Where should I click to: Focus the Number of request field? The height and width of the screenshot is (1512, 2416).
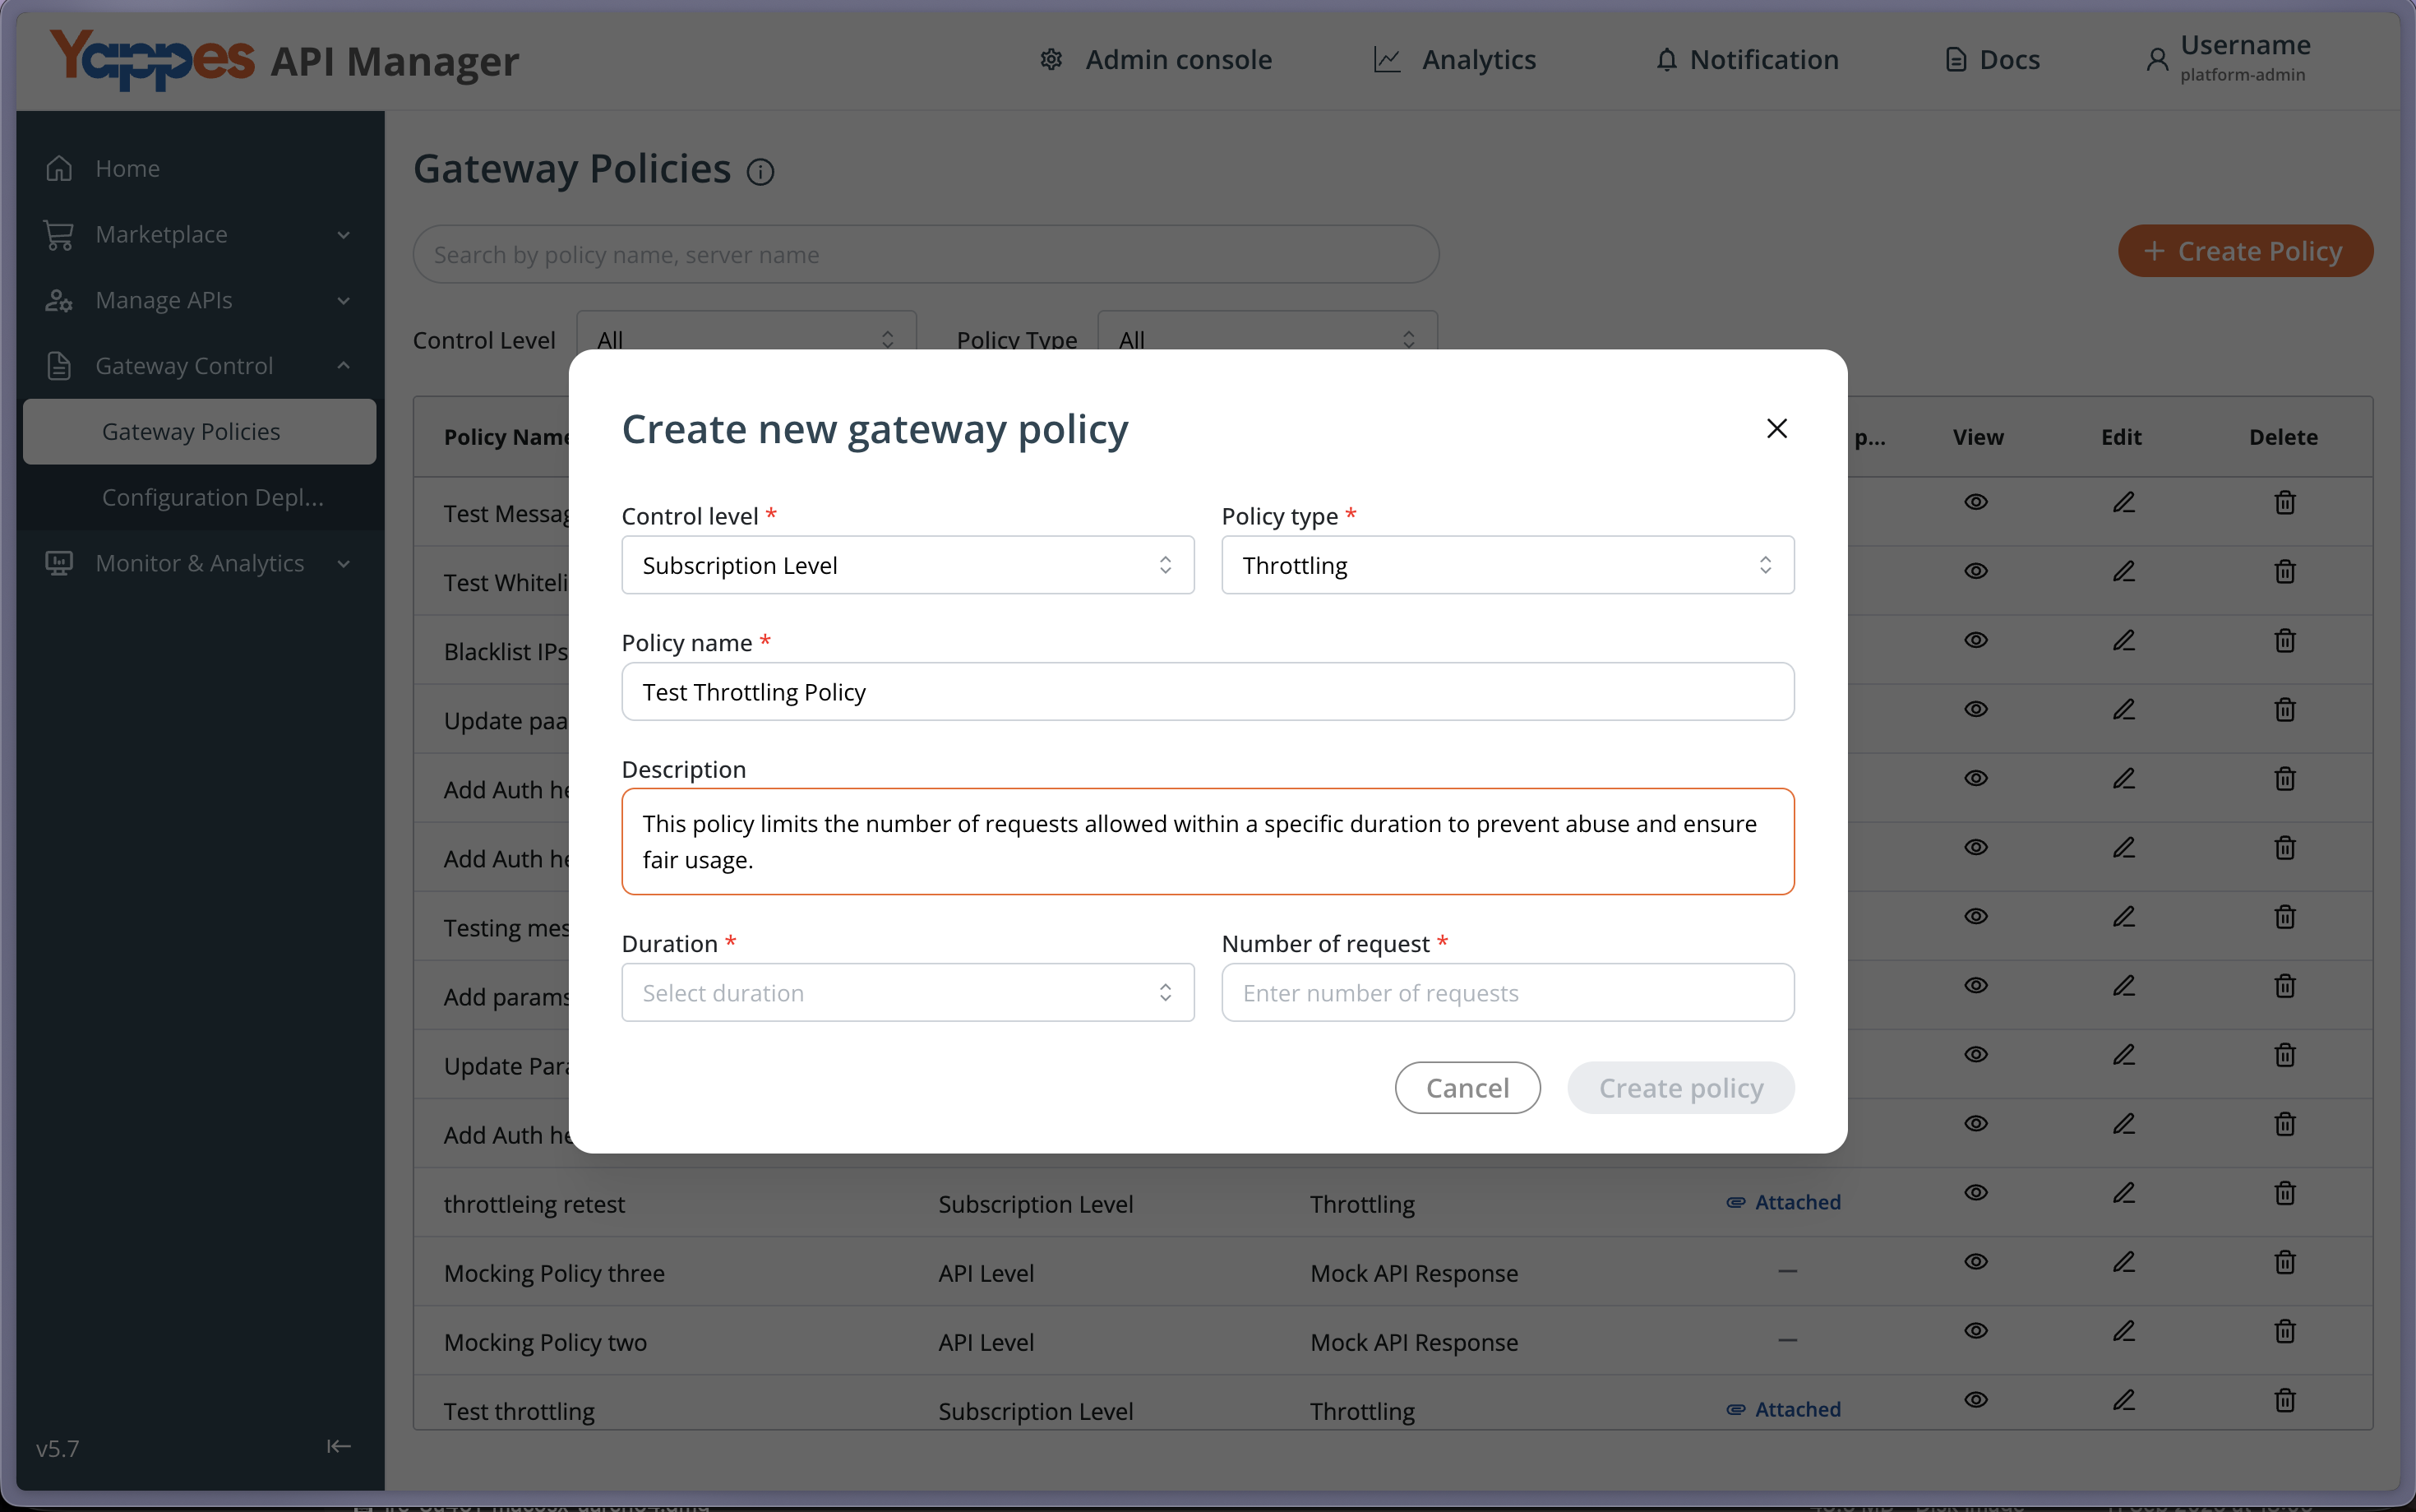click(1508, 992)
